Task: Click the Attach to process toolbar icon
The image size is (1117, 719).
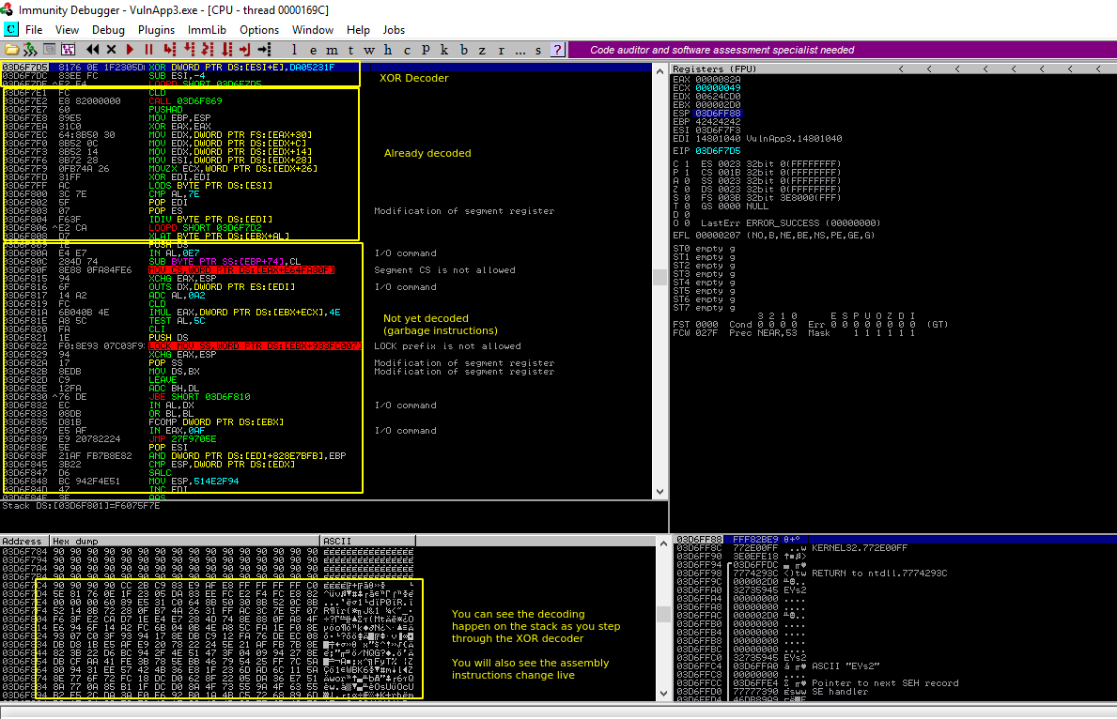Action: [x=31, y=50]
